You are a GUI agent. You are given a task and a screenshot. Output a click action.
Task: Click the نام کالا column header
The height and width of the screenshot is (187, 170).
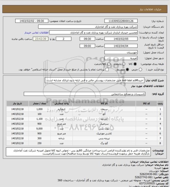tap(104, 104)
